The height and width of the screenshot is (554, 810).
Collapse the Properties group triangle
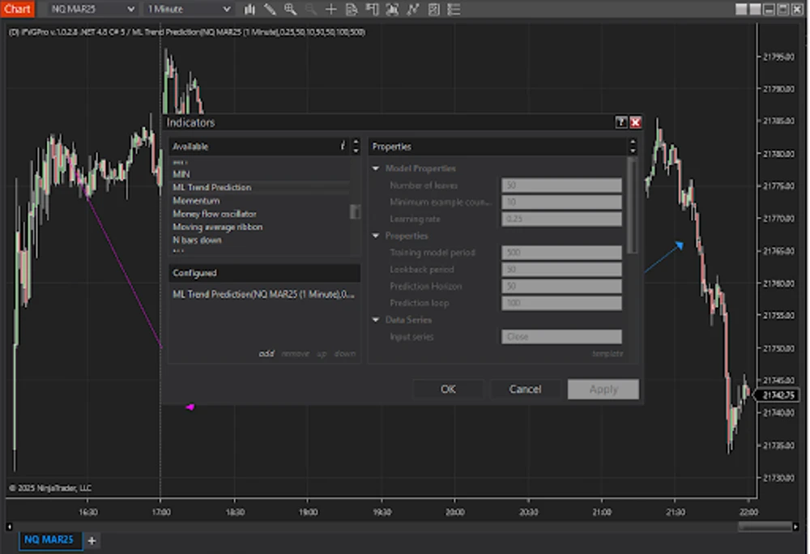pyautogui.click(x=376, y=236)
